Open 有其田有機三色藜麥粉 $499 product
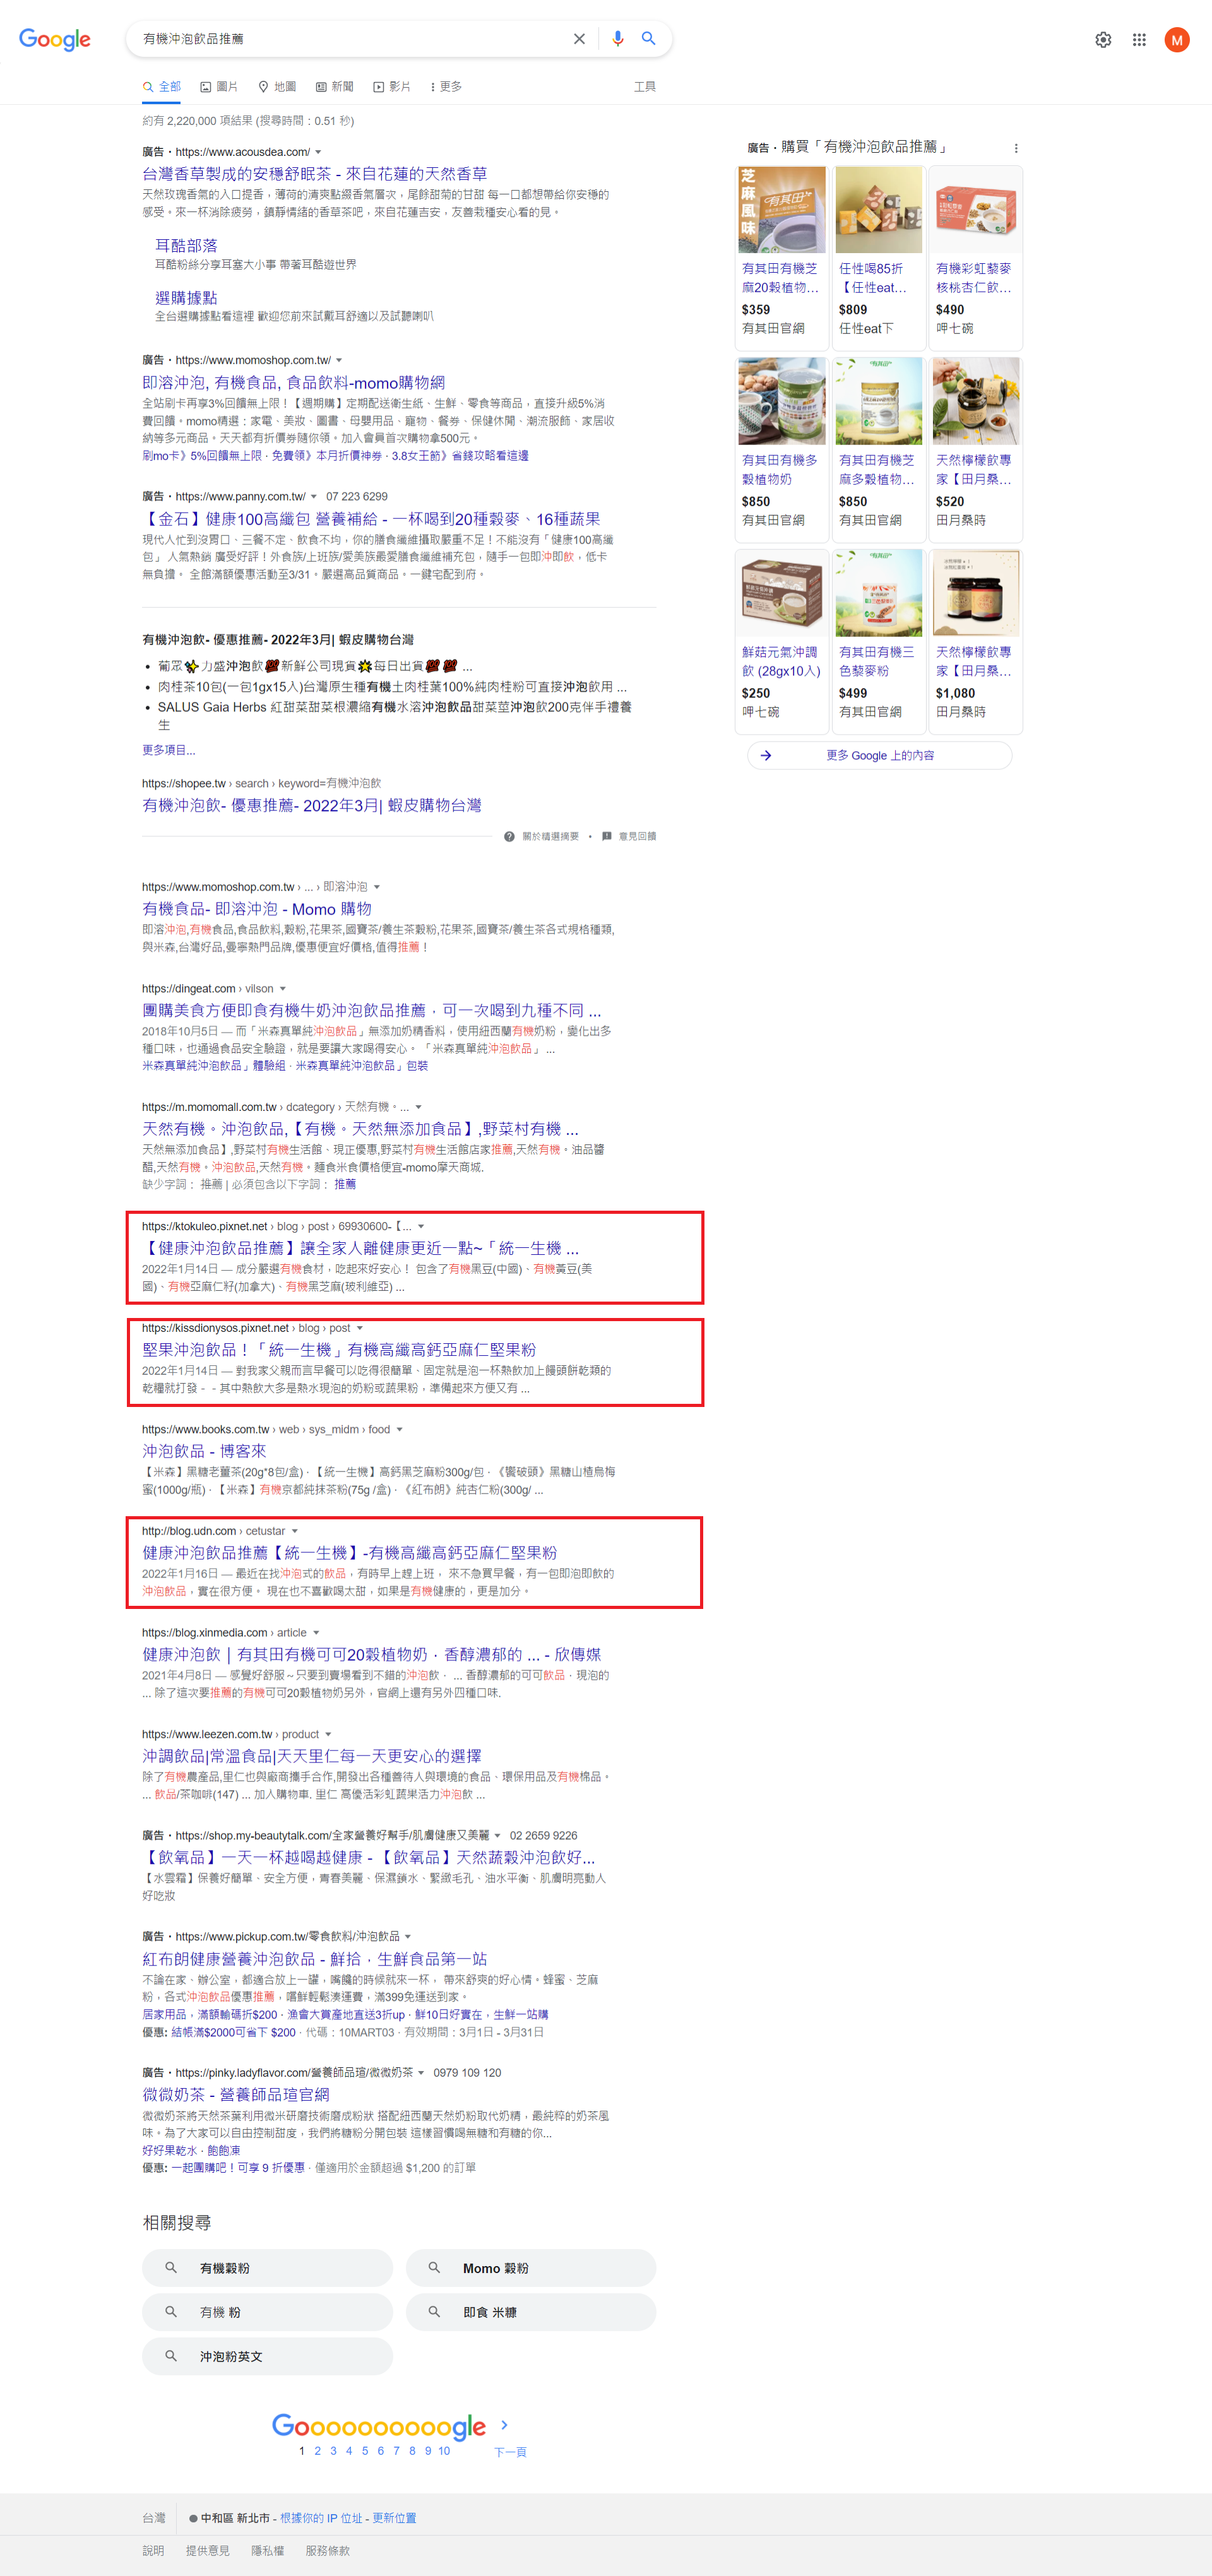1212x2576 pixels. (879, 640)
